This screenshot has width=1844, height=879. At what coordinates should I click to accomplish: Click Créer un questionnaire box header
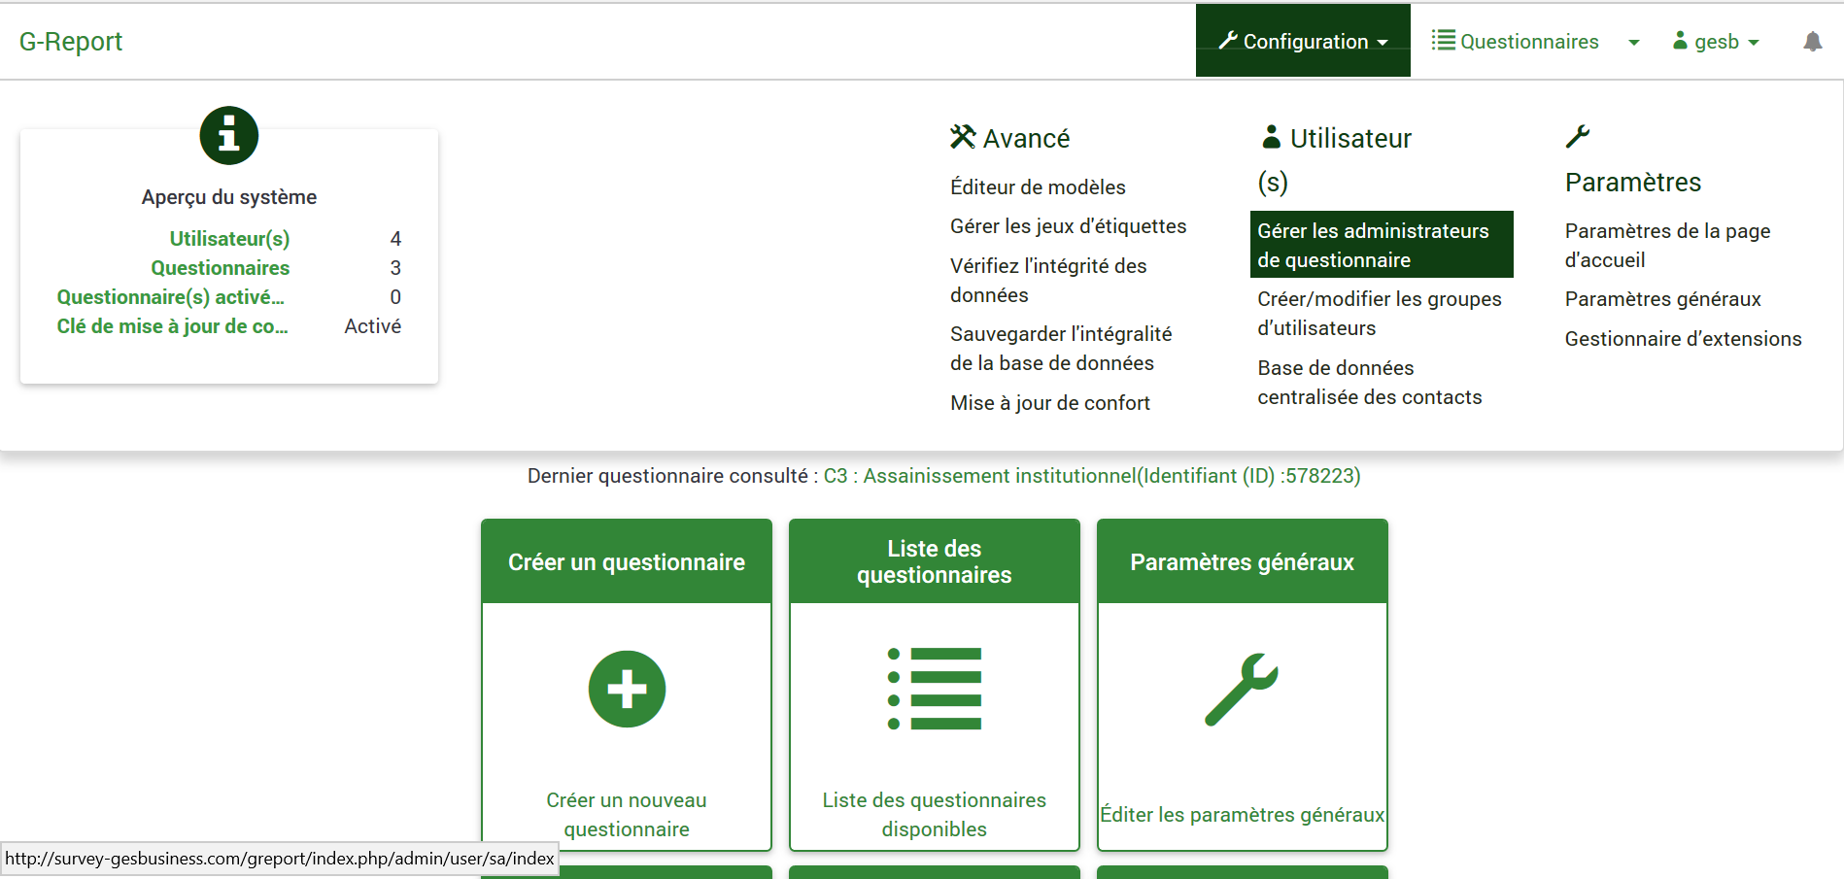[x=627, y=561]
